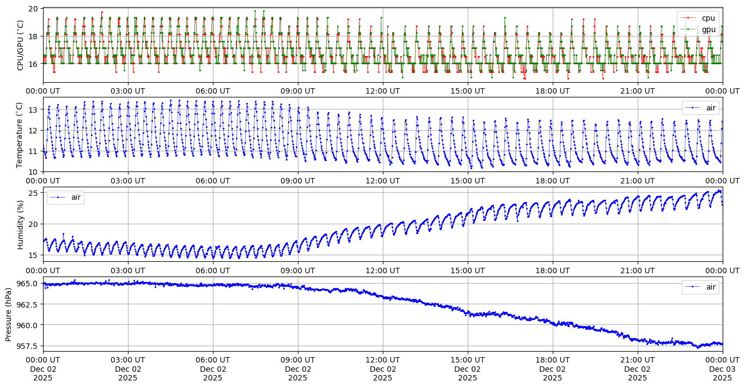Click the 03:00 UT tick below Temperature chart
745x387 pixels.
[x=128, y=180]
